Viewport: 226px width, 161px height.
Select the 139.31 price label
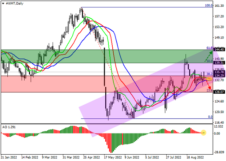pyautogui.click(x=219, y=63)
